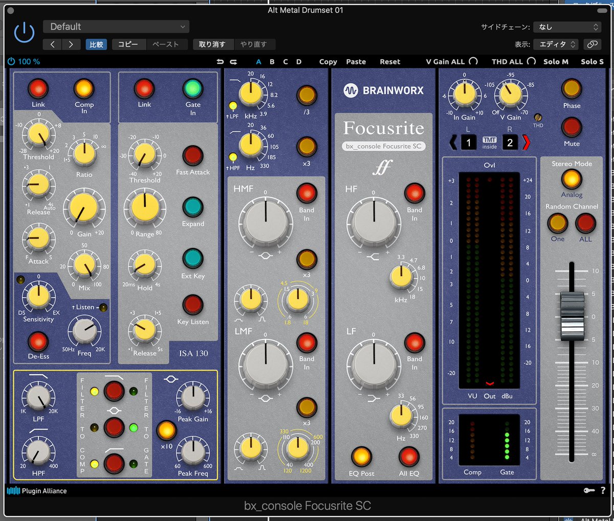Click the THD small screw control
The image size is (614, 521).
(538, 118)
